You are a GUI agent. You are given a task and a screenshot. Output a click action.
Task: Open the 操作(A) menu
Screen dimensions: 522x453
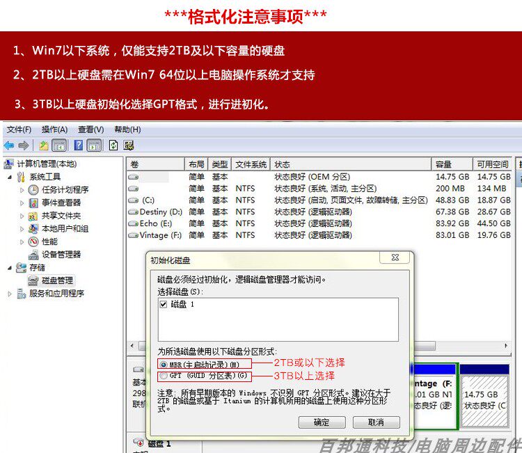click(54, 129)
